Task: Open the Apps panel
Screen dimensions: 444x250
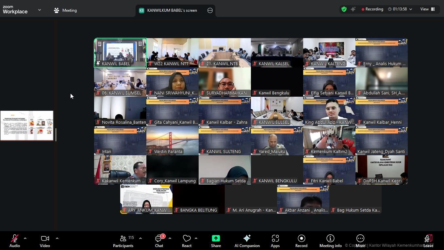Action: [275, 241]
